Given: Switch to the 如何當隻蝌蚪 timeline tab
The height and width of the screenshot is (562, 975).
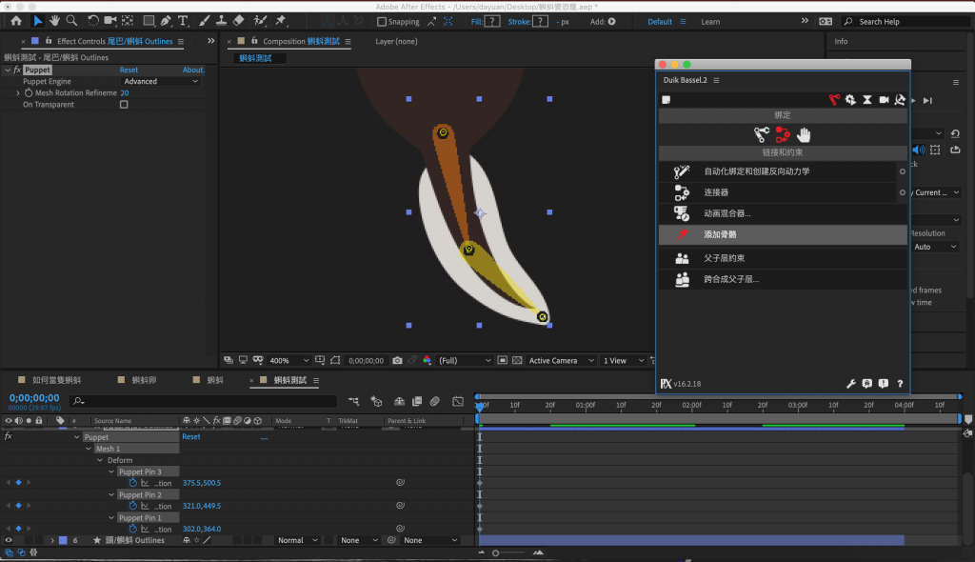Looking at the screenshot, I should pos(56,380).
